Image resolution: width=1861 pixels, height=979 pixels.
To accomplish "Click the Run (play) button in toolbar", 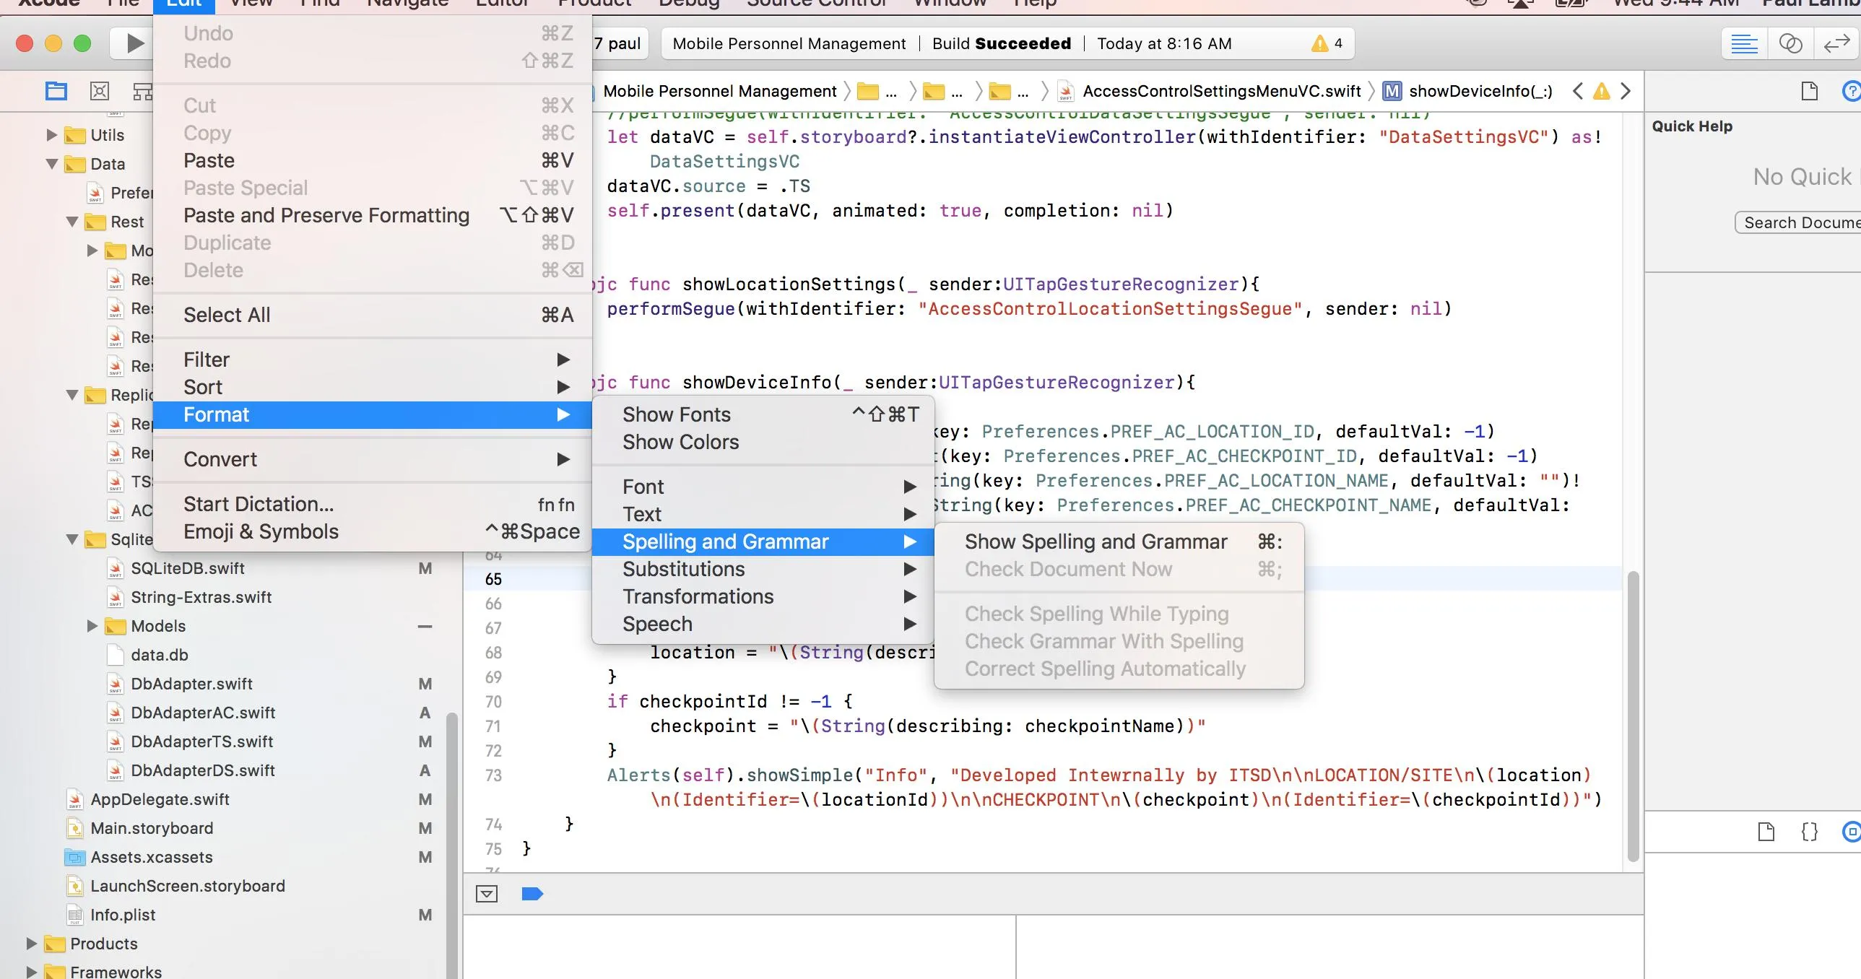I will click(134, 43).
